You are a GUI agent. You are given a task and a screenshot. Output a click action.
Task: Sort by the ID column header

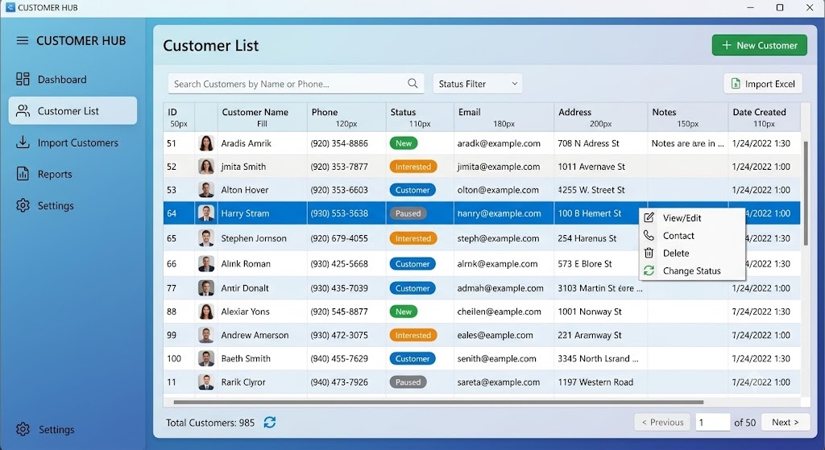click(x=179, y=118)
